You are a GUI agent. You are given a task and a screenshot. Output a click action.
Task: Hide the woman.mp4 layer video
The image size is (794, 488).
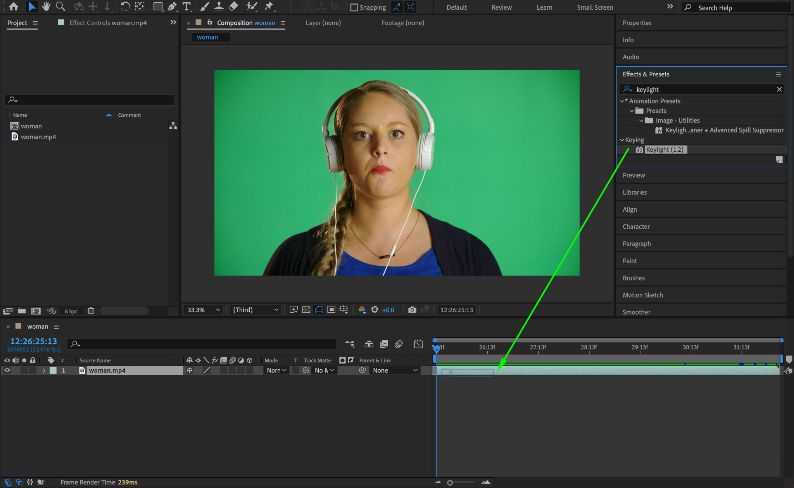pyautogui.click(x=7, y=370)
